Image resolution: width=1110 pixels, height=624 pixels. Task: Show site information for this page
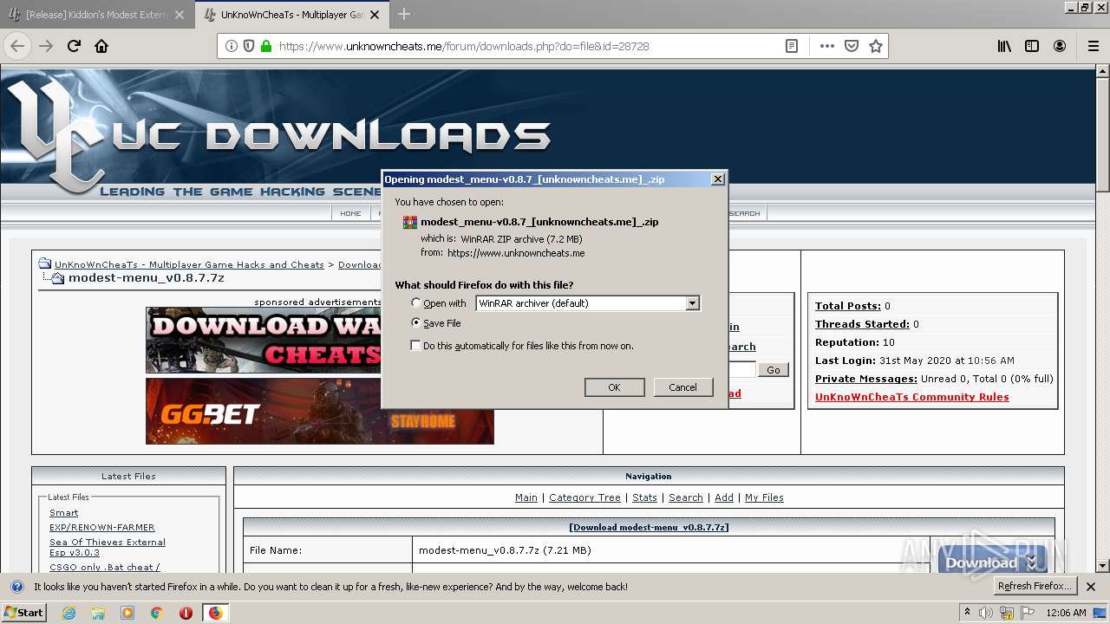(x=232, y=46)
